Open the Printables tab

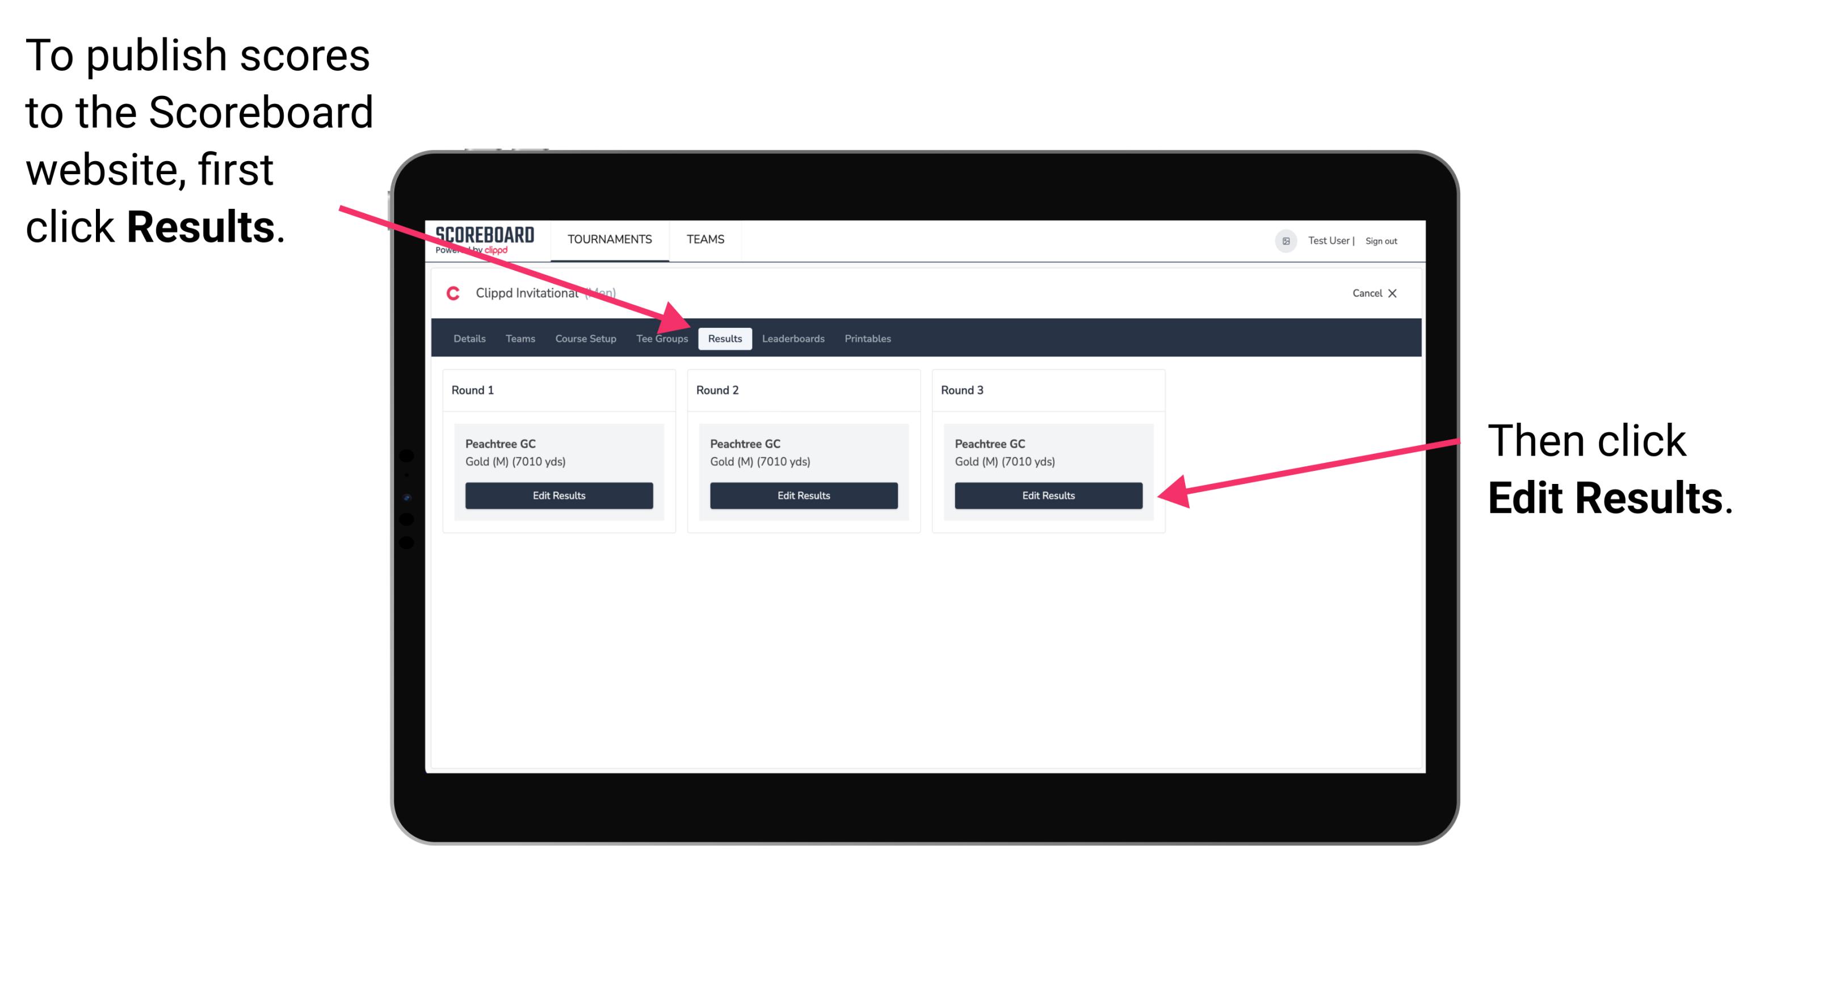pos(867,338)
